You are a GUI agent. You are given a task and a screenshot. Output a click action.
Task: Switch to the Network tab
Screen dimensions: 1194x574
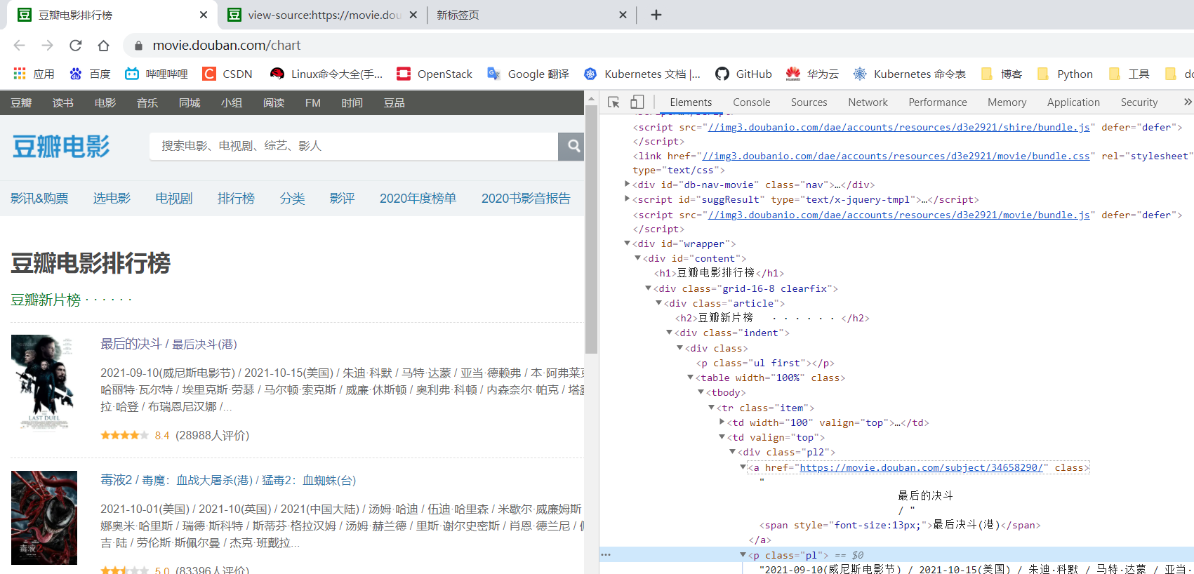(868, 102)
